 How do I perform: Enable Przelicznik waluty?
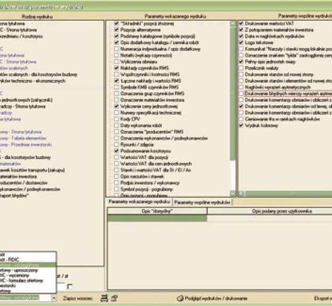(241, 68)
